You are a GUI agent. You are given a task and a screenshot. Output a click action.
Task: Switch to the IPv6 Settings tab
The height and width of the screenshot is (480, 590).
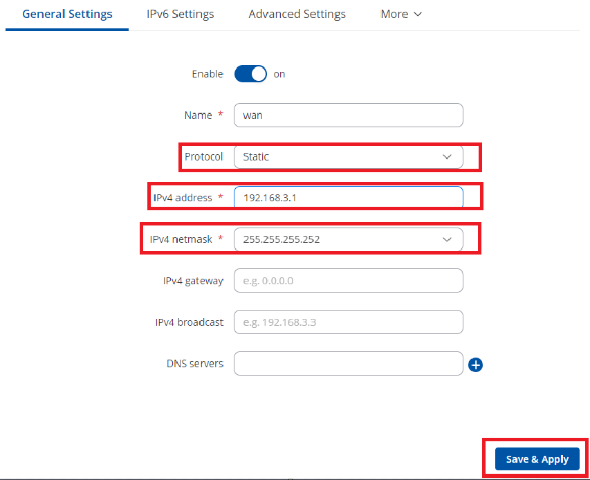[181, 14]
